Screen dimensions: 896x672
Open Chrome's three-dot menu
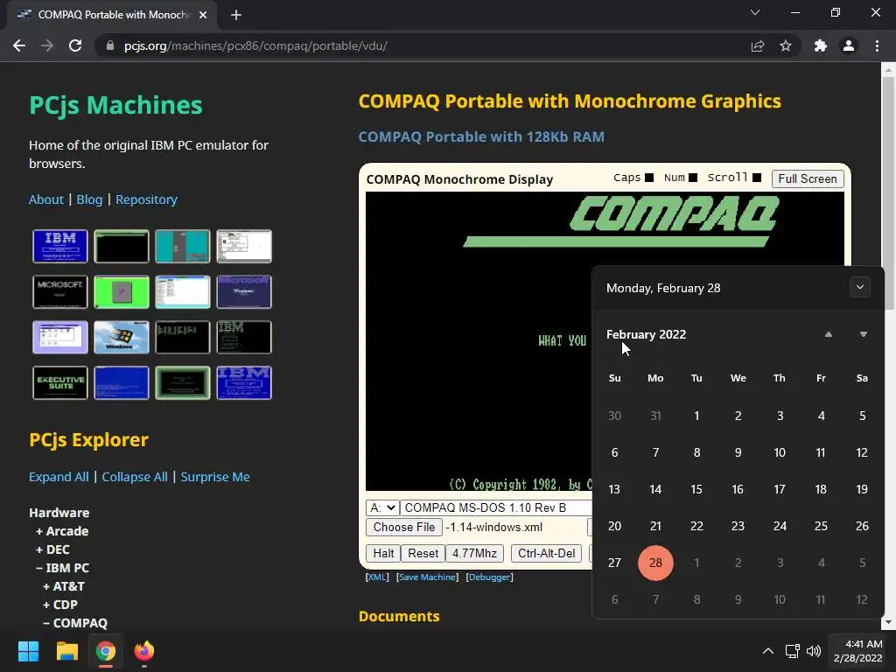coord(877,45)
